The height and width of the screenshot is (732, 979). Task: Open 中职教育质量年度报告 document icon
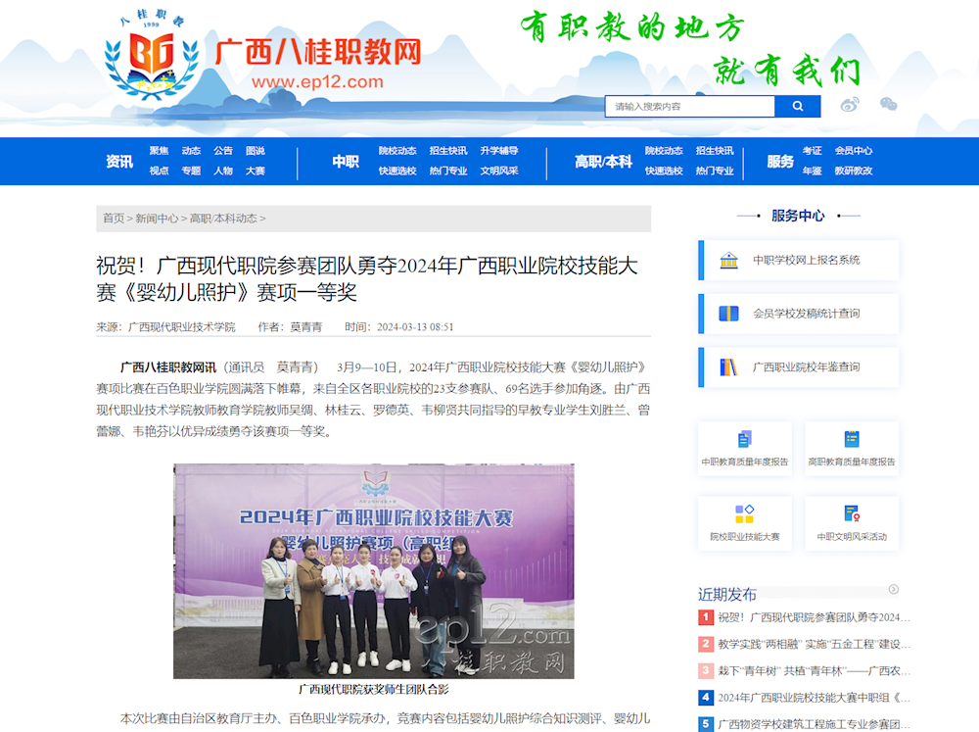(x=744, y=440)
